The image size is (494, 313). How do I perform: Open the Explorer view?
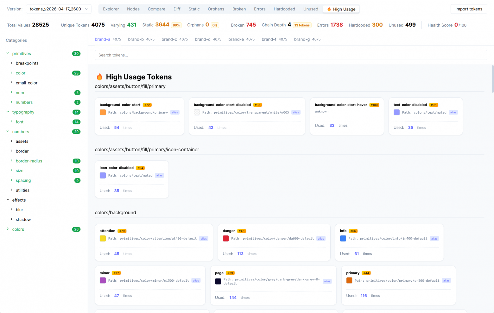point(111,9)
